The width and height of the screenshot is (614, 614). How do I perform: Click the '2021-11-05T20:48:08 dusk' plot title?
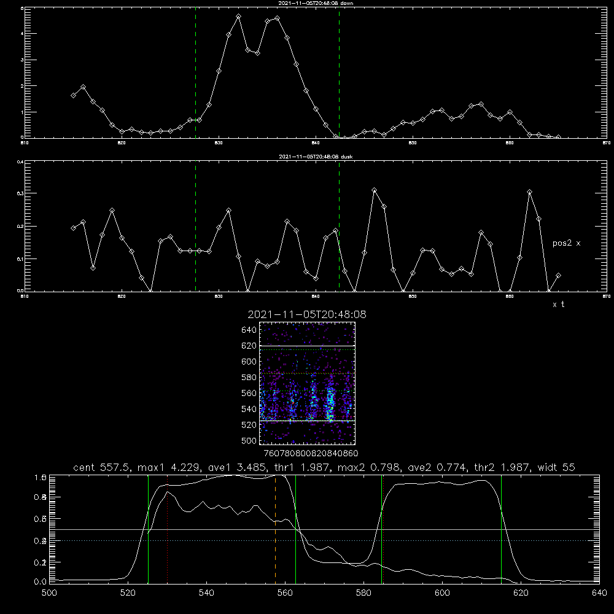[316, 157]
